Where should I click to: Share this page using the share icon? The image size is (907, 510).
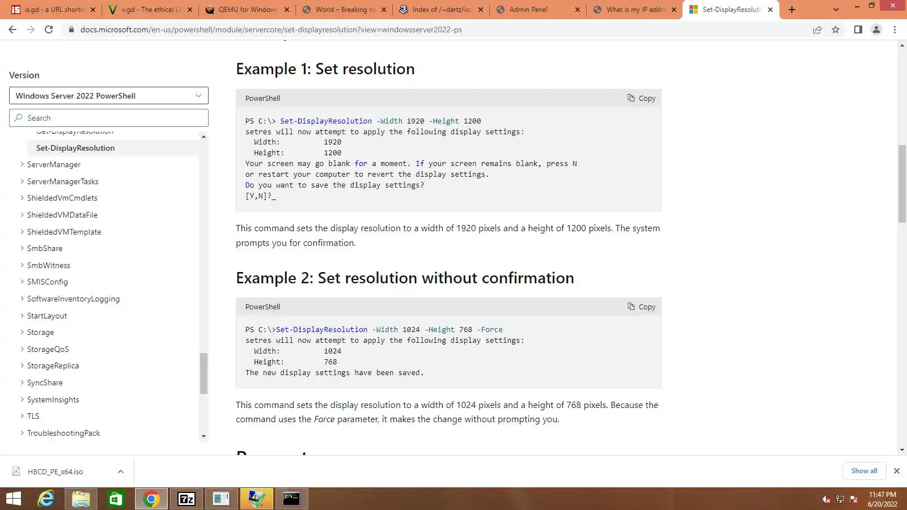pyautogui.click(x=817, y=29)
